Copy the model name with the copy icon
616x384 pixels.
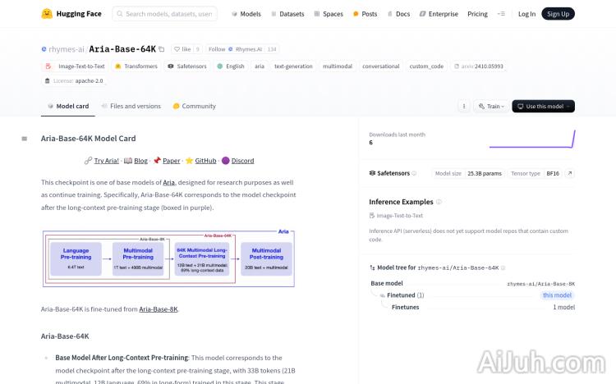pos(162,49)
